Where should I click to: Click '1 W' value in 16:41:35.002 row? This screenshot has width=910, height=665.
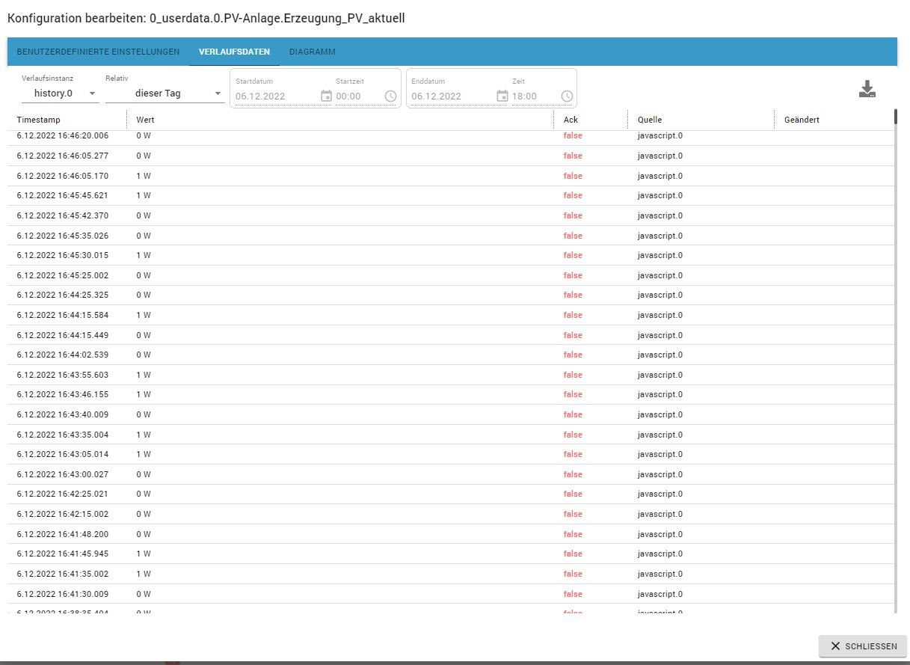coord(144,574)
